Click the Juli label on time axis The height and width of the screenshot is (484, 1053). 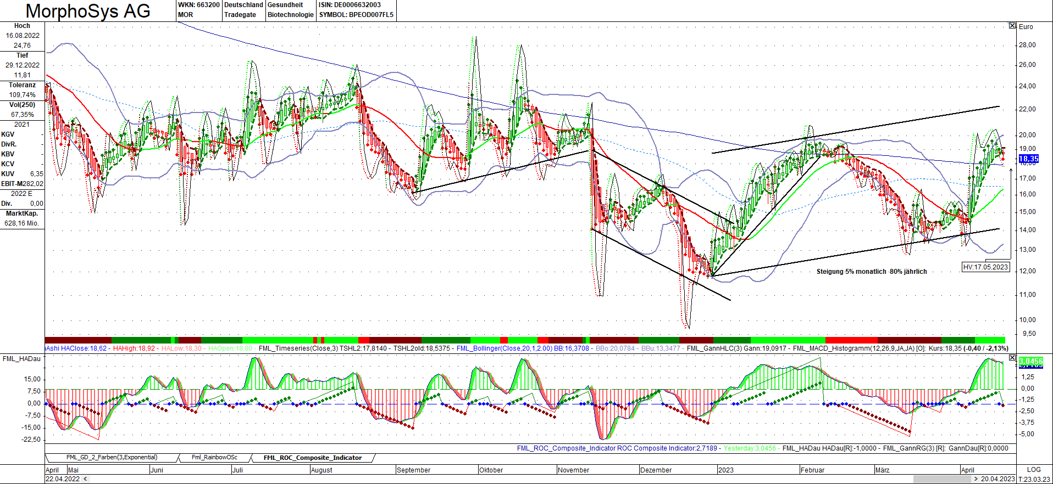237,470
